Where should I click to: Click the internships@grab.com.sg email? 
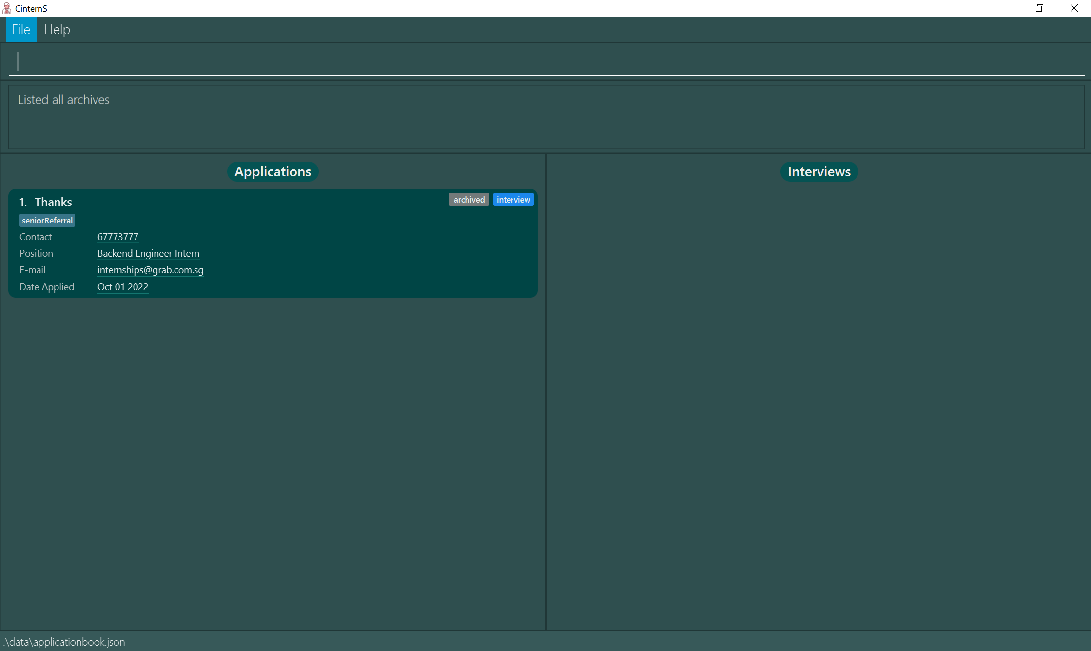point(150,270)
